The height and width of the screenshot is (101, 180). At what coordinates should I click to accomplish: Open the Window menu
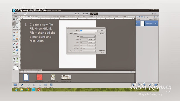click(x=55, y=11)
